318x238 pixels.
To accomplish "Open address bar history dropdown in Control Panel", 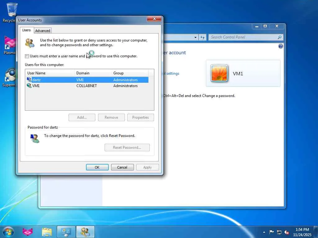I will 195,37.
